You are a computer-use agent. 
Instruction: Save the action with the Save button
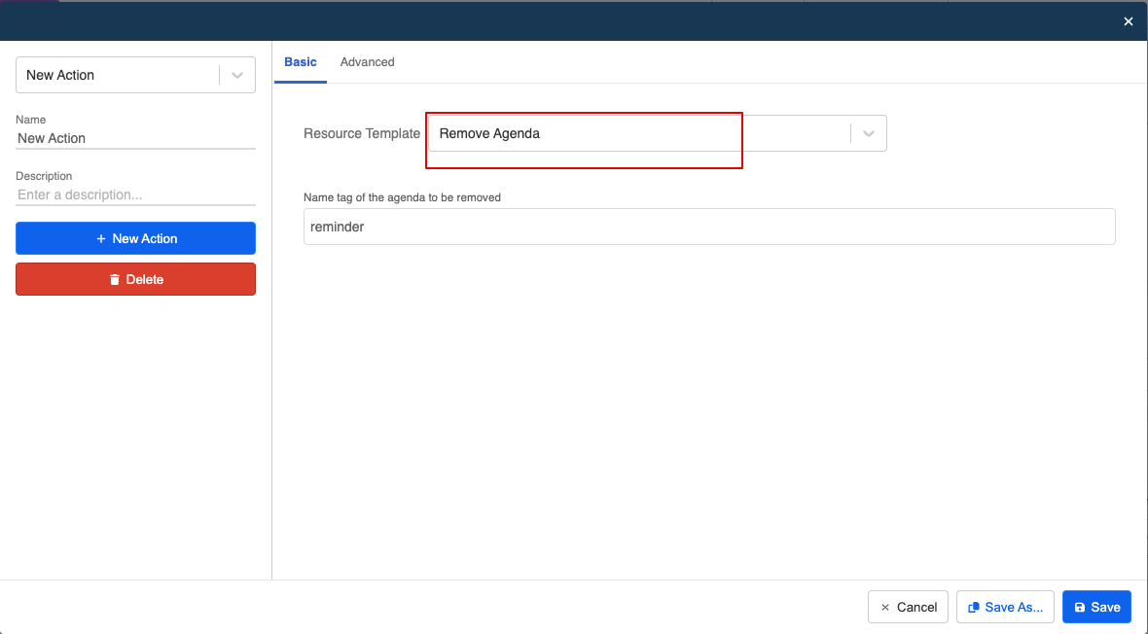pyautogui.click(x=1096, y=606)
